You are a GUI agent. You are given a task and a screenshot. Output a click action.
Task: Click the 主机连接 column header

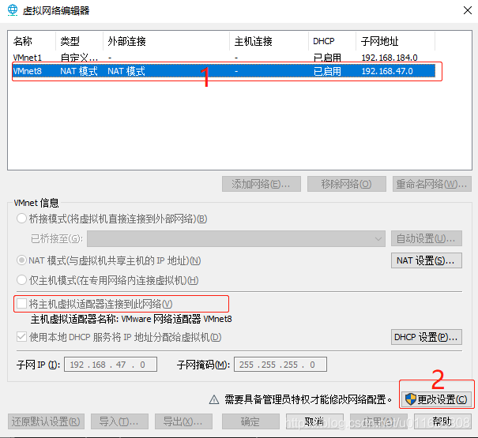pyautogui.click(x=269, y=41)
